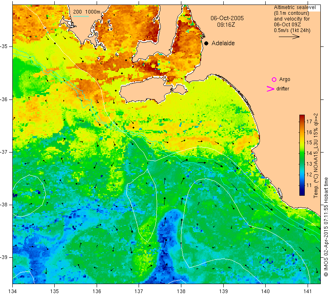Click the 14 tick on the temperature scale
Image resolution: width=329 pixels, height=296 pixels.
pyautogui.click(x=309, y=153)
